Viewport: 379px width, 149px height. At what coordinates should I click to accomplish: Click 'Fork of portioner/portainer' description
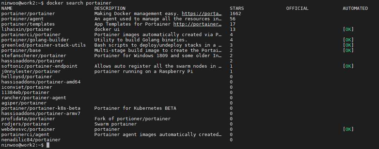[x=133, y=119]
